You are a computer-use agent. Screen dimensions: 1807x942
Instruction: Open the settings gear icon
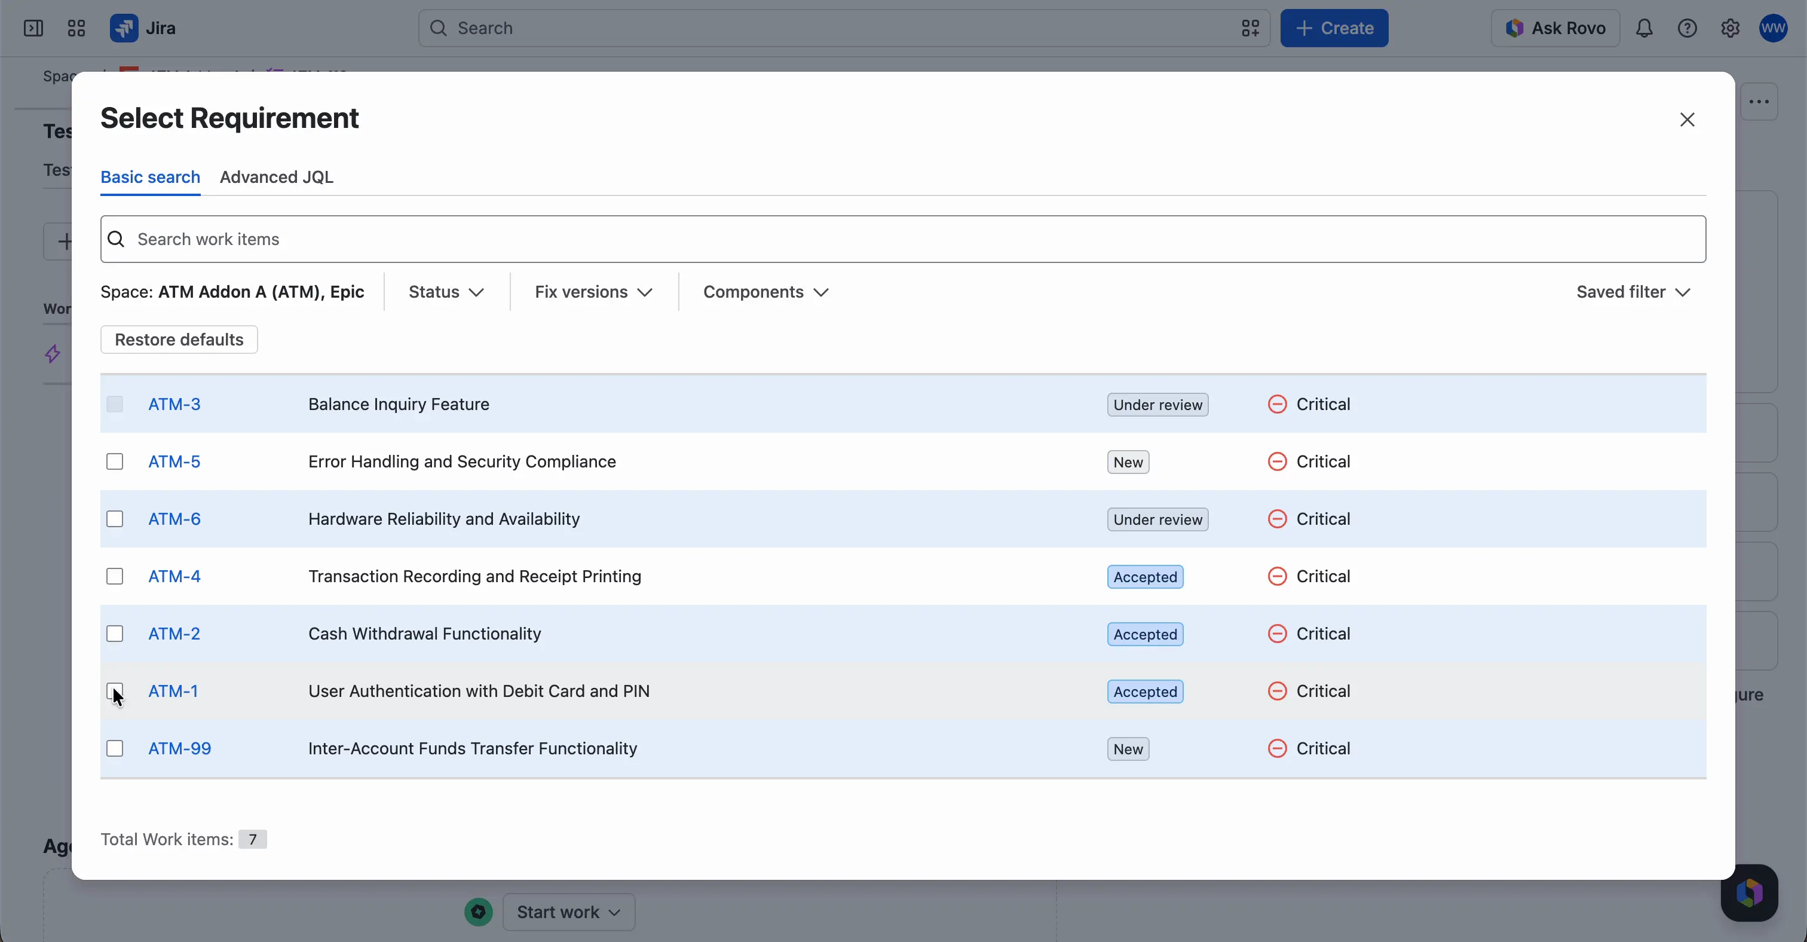[1730, 28]
